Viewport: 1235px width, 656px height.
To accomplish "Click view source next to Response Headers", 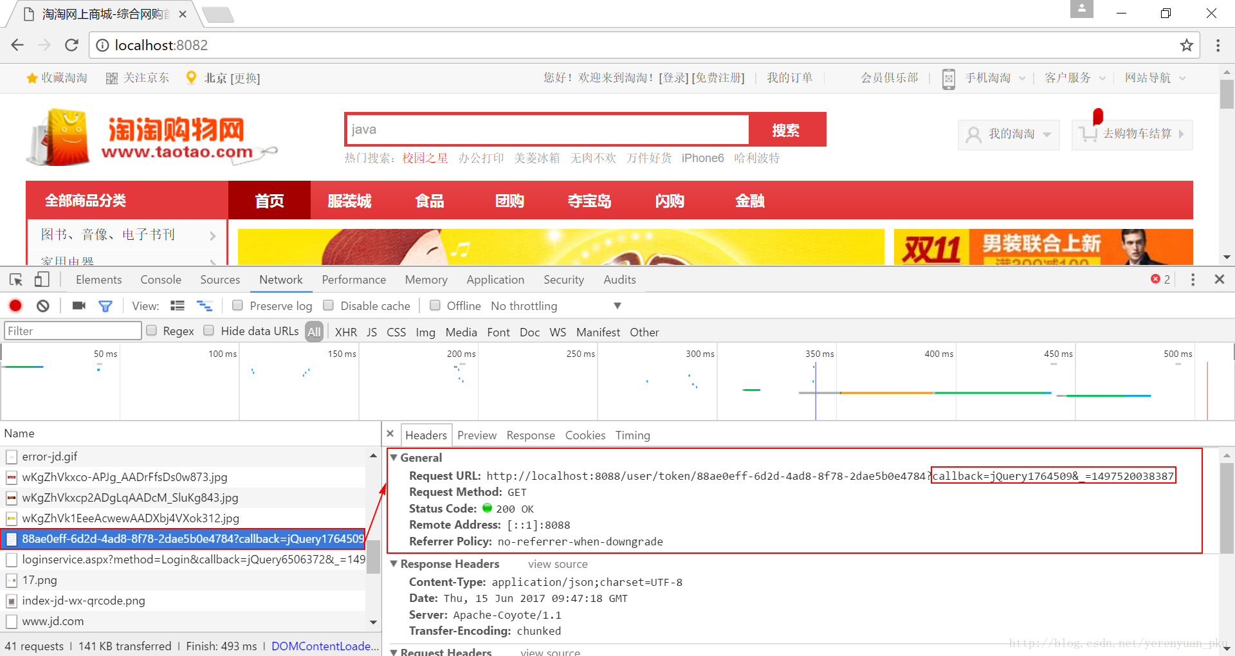I will 558,564.
